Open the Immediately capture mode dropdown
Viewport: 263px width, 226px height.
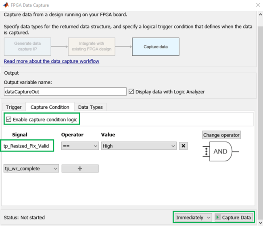(x=193, y=218)
